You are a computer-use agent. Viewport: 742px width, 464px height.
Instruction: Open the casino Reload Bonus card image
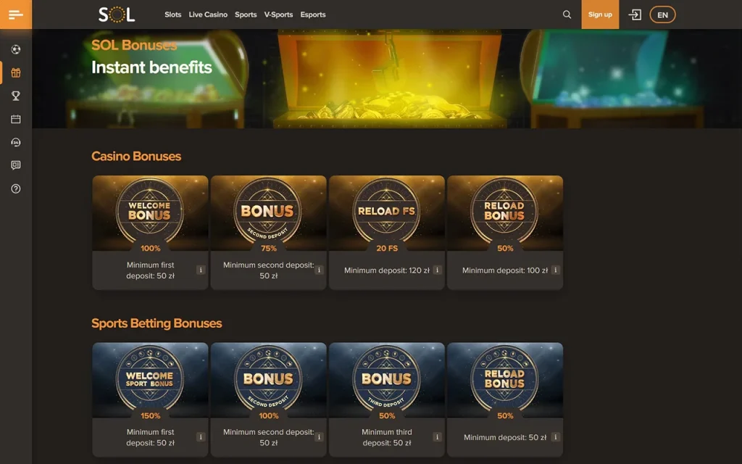point(505,213)
